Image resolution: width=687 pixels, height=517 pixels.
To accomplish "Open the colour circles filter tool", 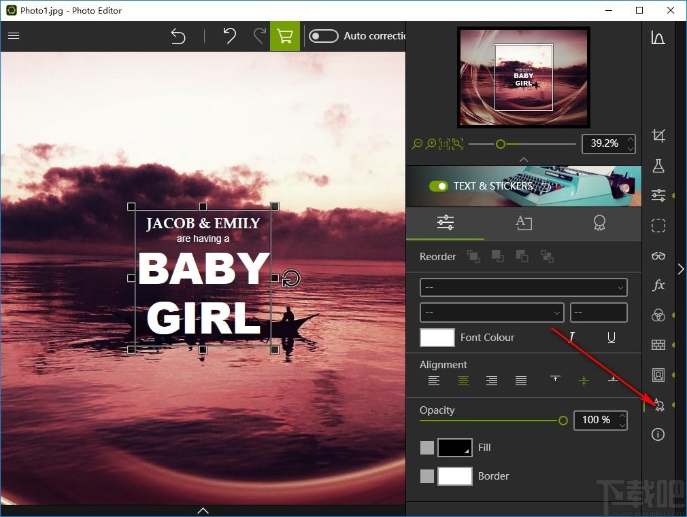I will [658, 315].
